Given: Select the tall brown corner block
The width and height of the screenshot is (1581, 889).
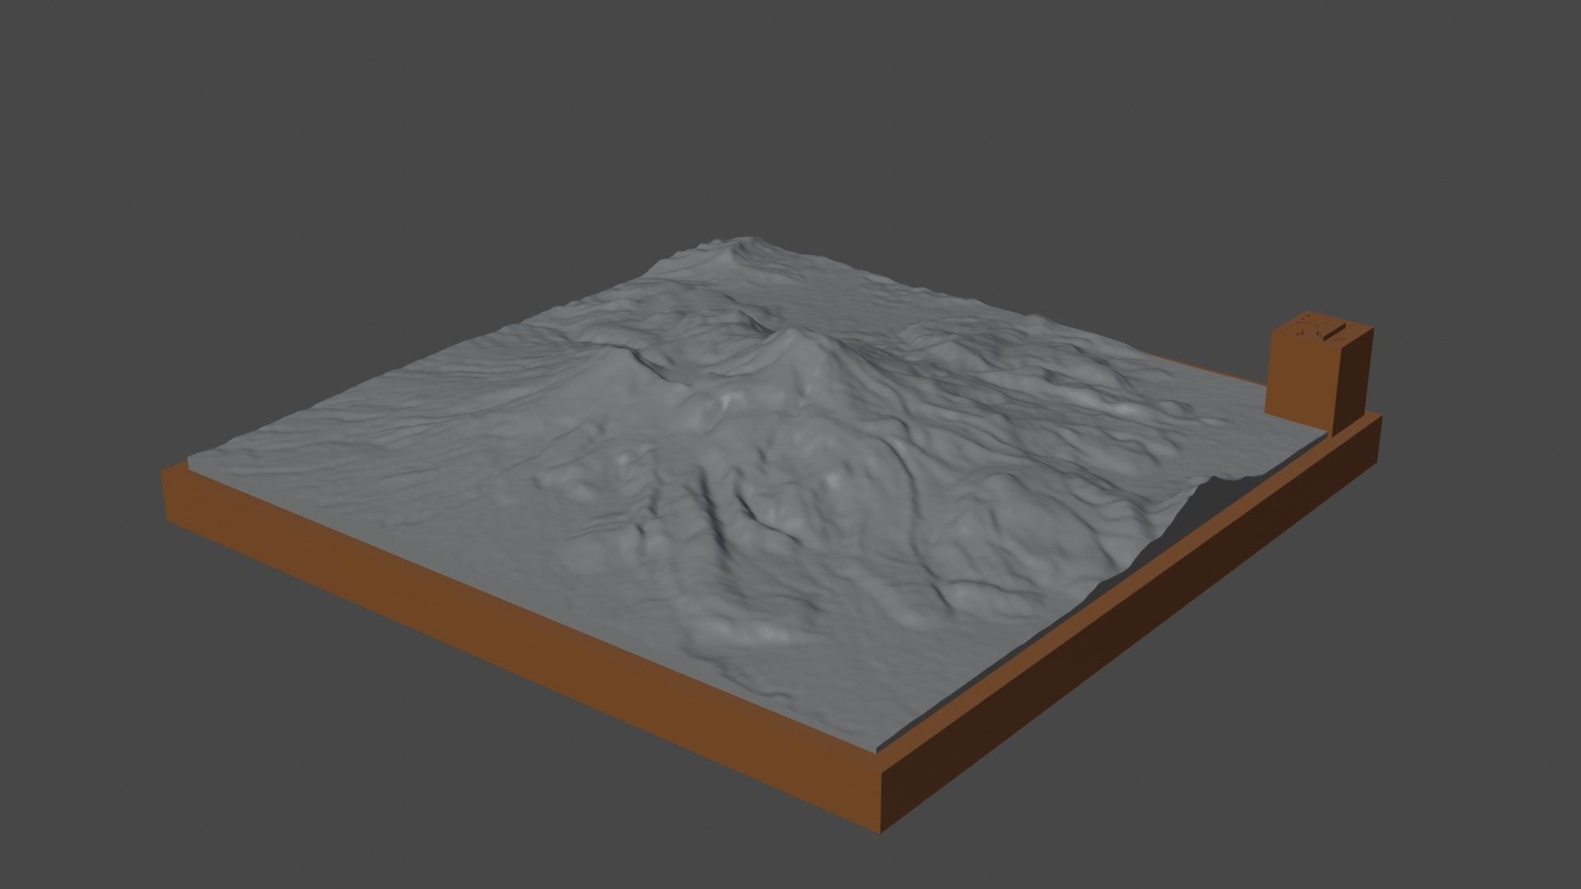Looking at the screenshot, I should [1320, 372].
